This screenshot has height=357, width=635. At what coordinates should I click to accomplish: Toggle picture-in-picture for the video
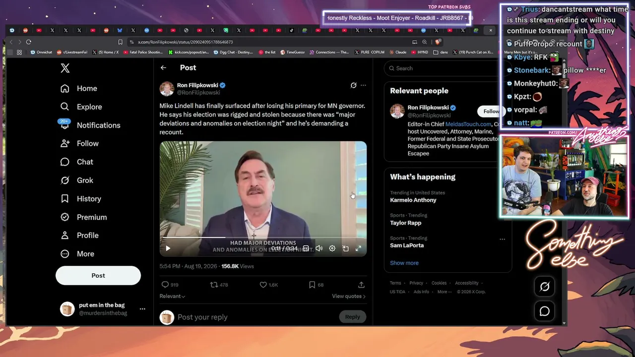coord(345,248)
